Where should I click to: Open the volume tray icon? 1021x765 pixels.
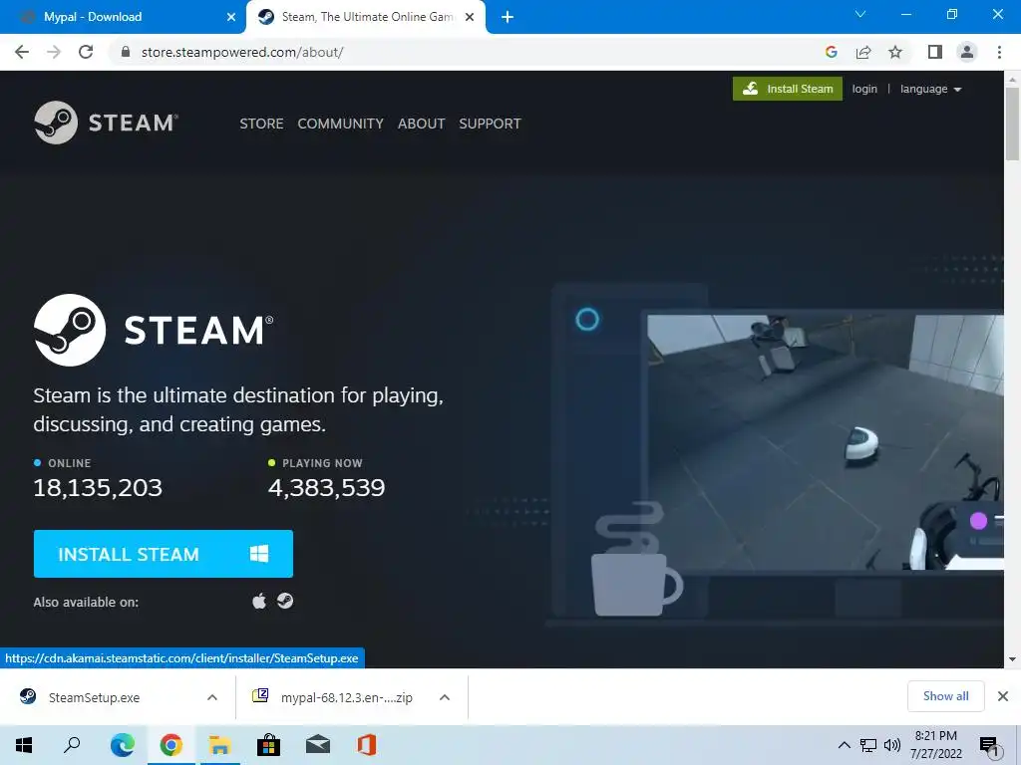[x=892, y=745]
